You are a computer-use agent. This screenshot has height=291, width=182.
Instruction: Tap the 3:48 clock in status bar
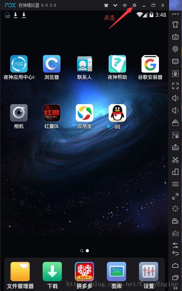(x=161, y=15)
